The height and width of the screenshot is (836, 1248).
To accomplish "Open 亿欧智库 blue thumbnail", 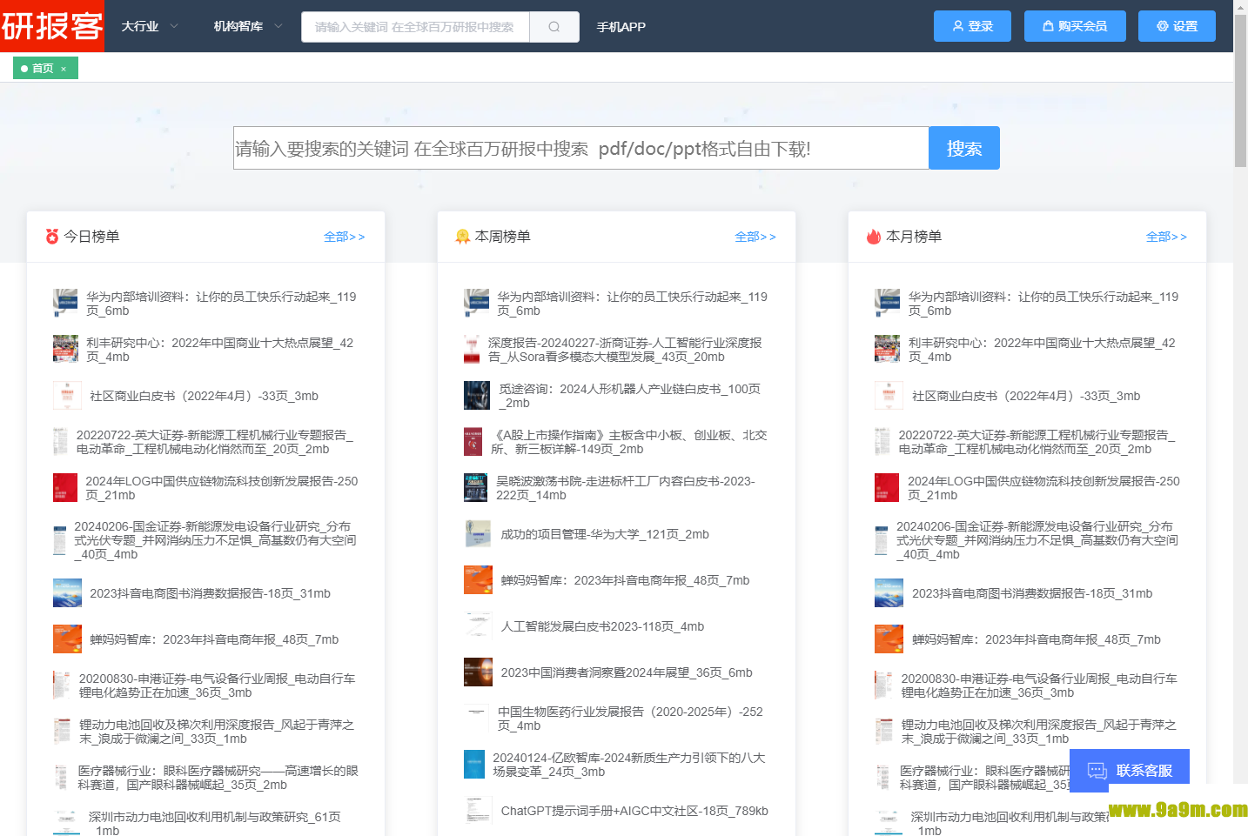I will (x=474, y=764).
